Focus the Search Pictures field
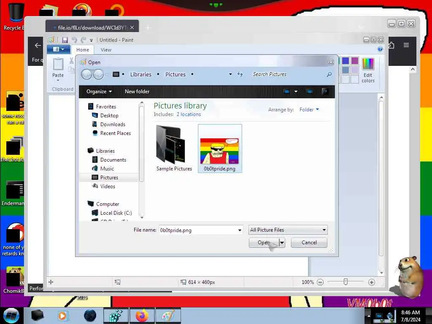This screenshot has height=324, width=432. (x=288, y=74)
